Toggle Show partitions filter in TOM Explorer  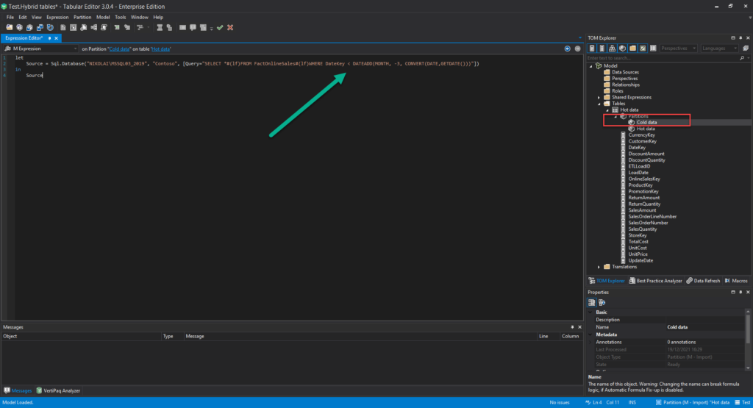tap(622, 48)
